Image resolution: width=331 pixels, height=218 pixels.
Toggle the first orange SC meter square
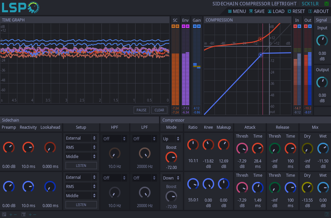point(173,26)
